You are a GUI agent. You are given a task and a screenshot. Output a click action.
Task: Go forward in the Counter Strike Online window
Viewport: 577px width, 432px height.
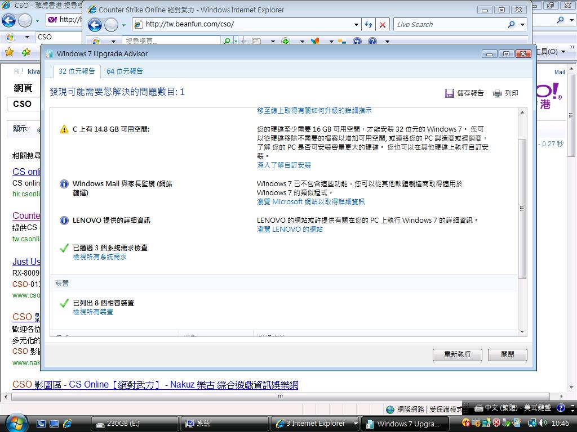pyautogui.click(x=111, y=25)
